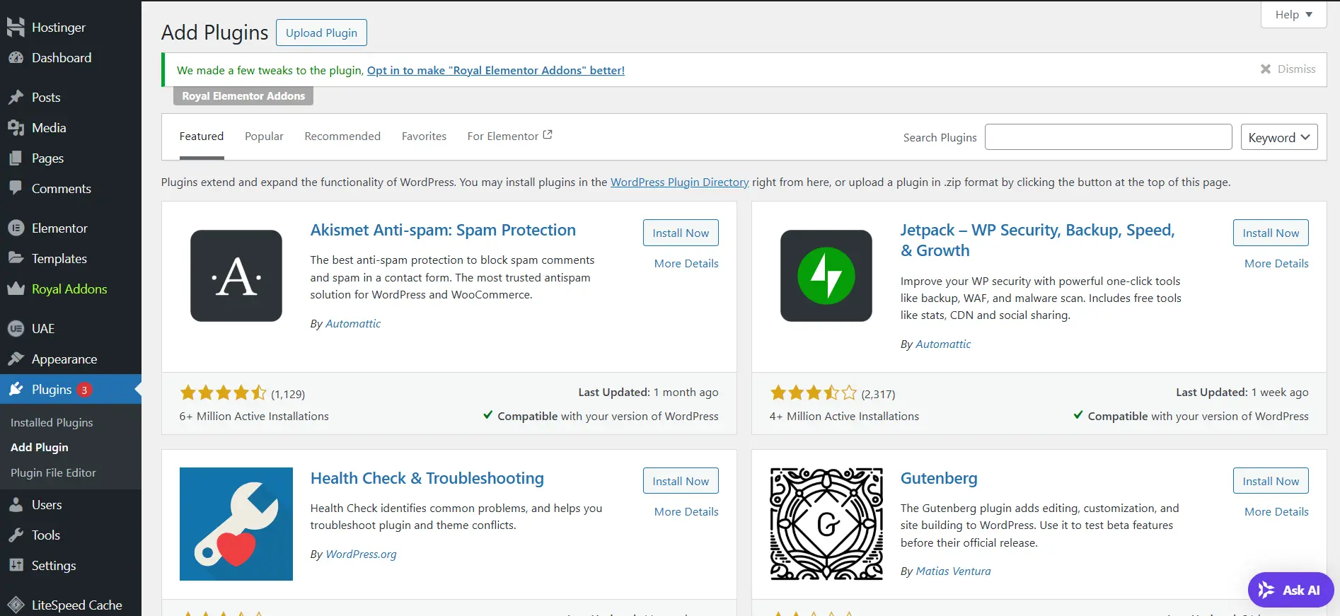Click the LiteSpeed Cache diamond icon

point(16,605)
